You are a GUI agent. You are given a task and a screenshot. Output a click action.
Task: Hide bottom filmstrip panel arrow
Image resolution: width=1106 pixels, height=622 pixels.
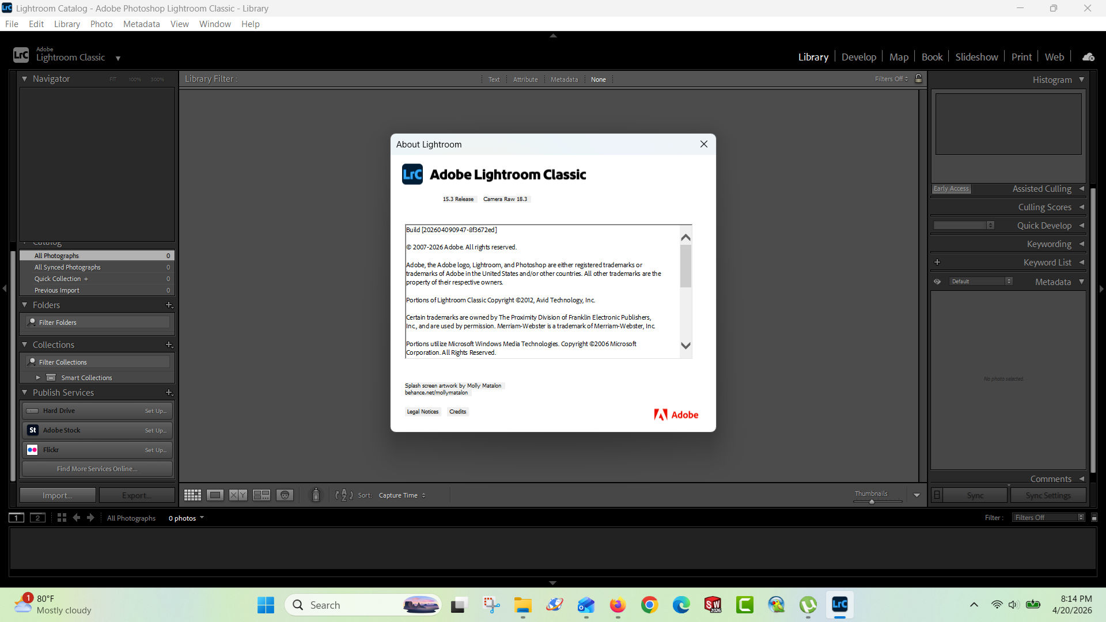point(553,583)
